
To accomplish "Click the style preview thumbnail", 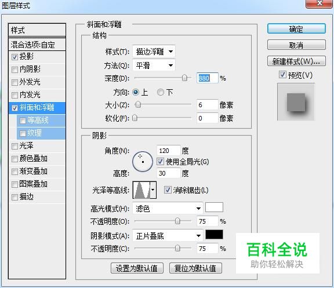I will 296,102.
